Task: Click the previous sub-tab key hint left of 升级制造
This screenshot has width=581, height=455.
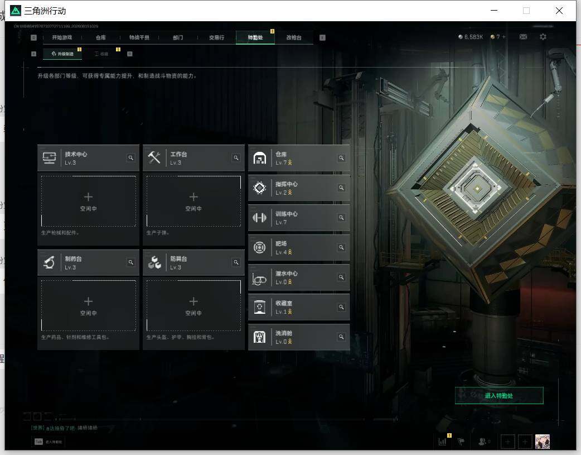Action: point(33,54)
